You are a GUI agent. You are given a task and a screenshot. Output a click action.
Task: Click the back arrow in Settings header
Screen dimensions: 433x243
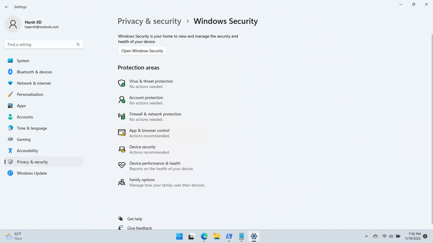[x=7, y=7]
